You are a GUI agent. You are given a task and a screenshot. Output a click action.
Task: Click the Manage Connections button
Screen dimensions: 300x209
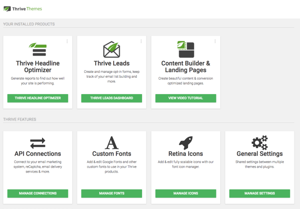(38, 193)
